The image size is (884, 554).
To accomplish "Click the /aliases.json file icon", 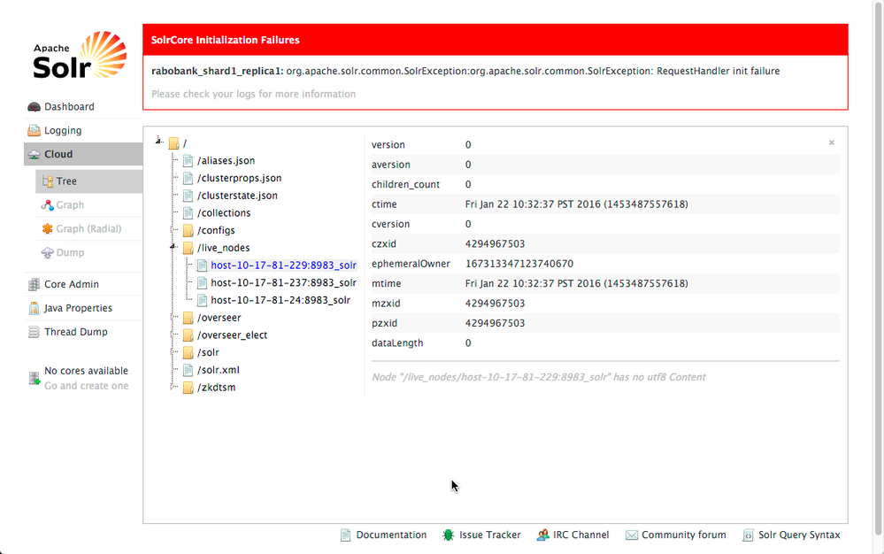I will click(188, 160).
